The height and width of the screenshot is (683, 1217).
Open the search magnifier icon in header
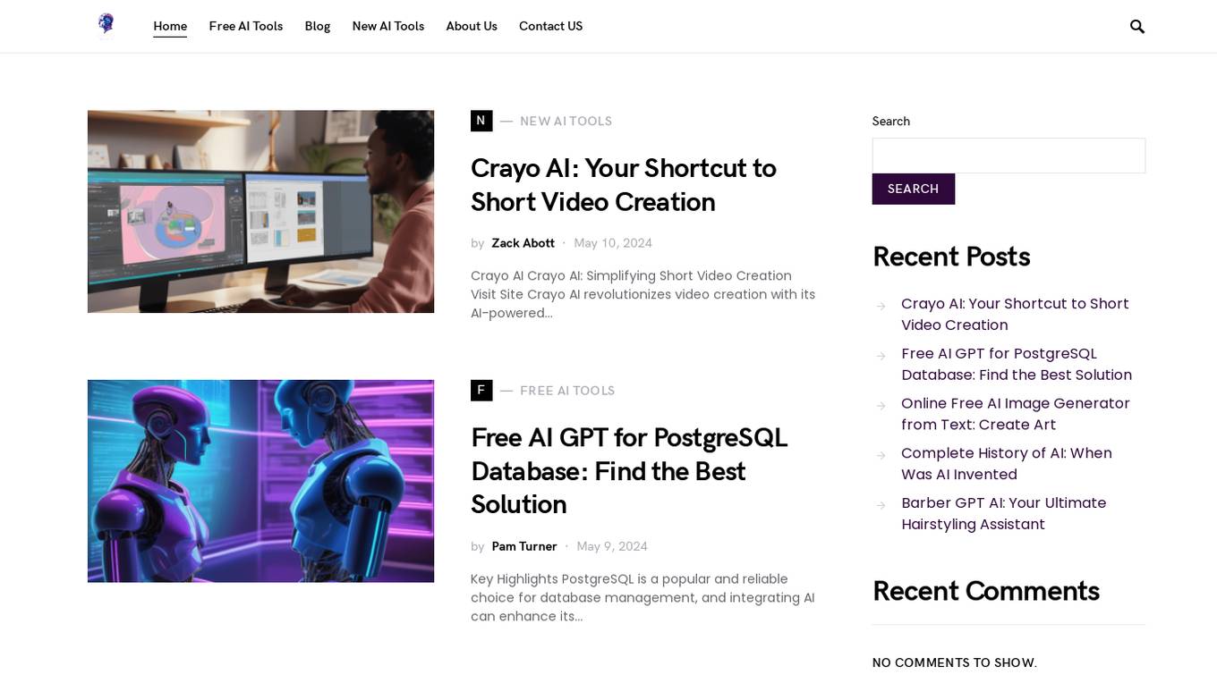pos(1137,27)
